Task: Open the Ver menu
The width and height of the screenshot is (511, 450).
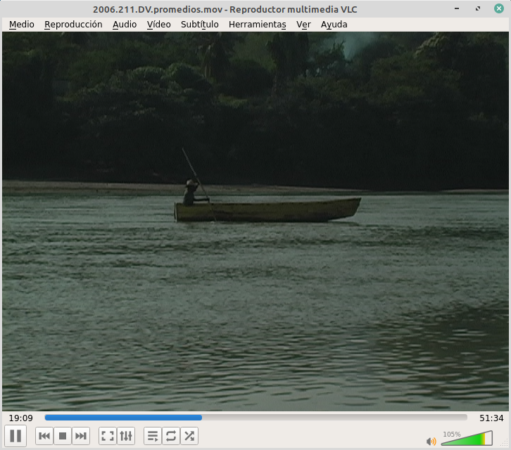Action: [x=303, y=25]
